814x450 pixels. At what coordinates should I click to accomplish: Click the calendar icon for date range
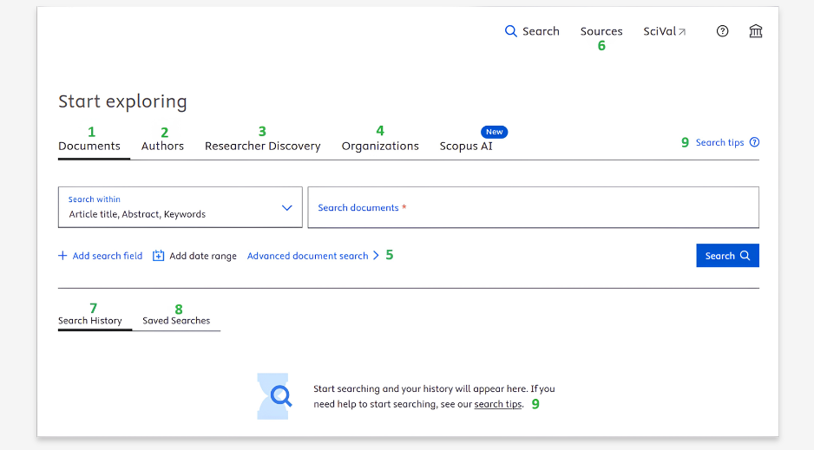pyautogui.click(x=158, y=256)
